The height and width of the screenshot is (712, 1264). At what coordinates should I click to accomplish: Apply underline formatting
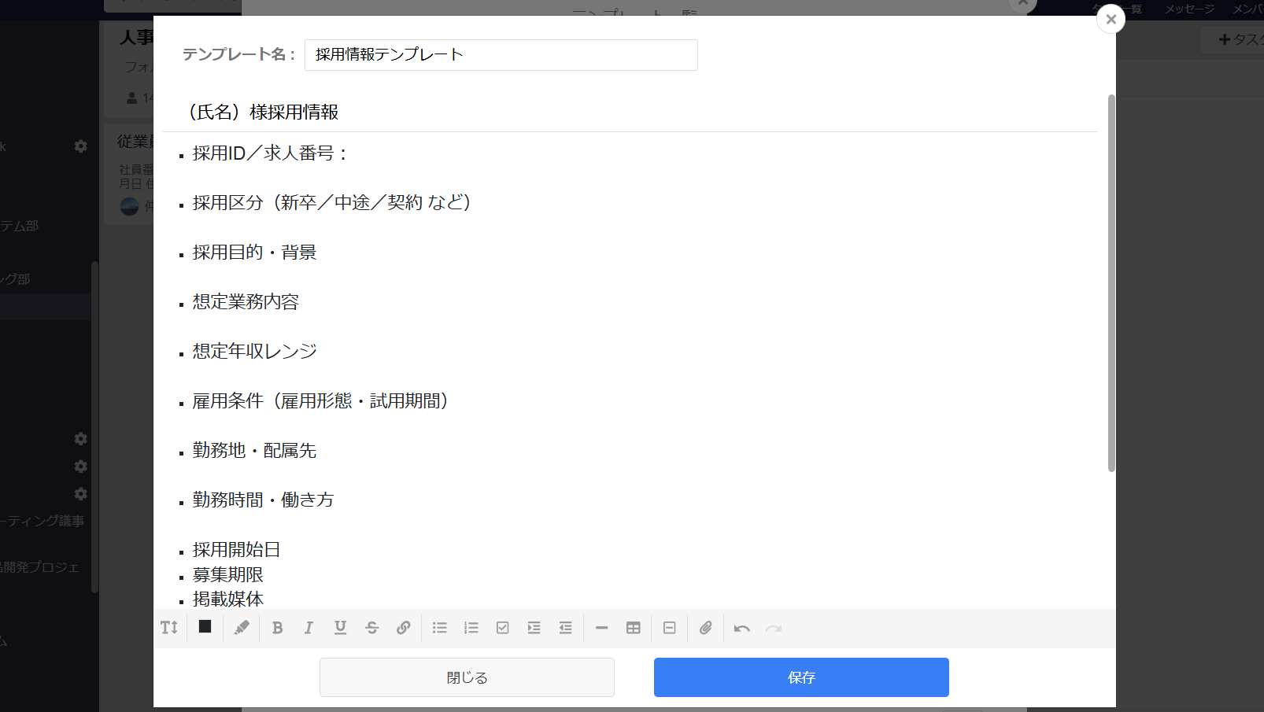point(340,628)
